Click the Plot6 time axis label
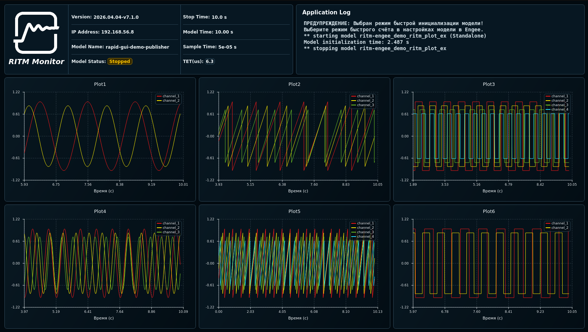Viewport: 588px width, 332px height. (492, 318)
